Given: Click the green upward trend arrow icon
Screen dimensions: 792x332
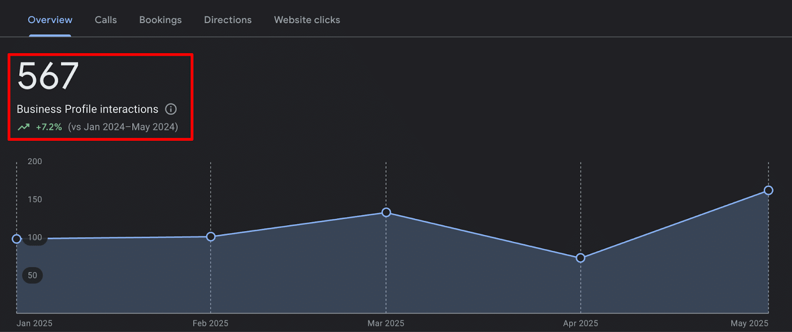Looking at the screenshot, I should pos(24,127).
